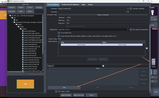Image resolution: width=159 pixels, height=98 pixels.
Task: Click the file icon of param oid=SoloOid
Action: click(x=23, y=49)
